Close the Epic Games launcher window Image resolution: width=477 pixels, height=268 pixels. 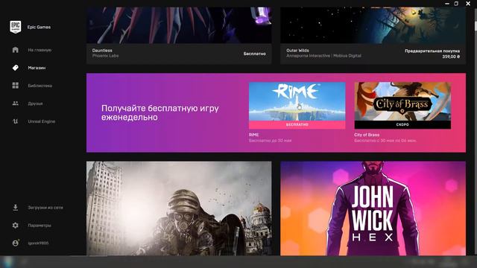coord(468,3)
